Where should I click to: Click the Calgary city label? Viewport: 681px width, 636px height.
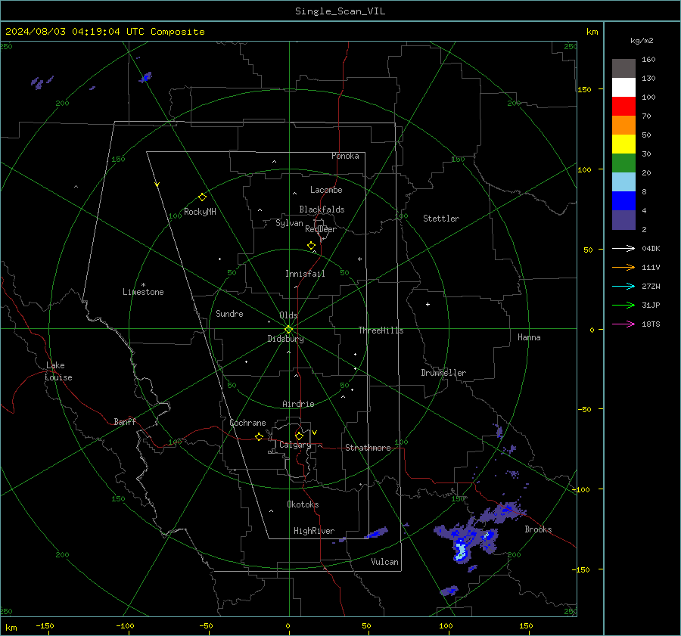pos(295,445)
